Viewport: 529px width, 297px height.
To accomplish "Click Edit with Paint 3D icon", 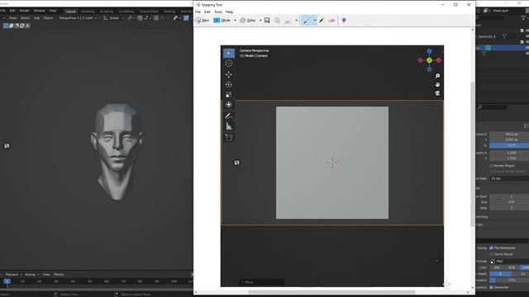I will tap(344, 21).
